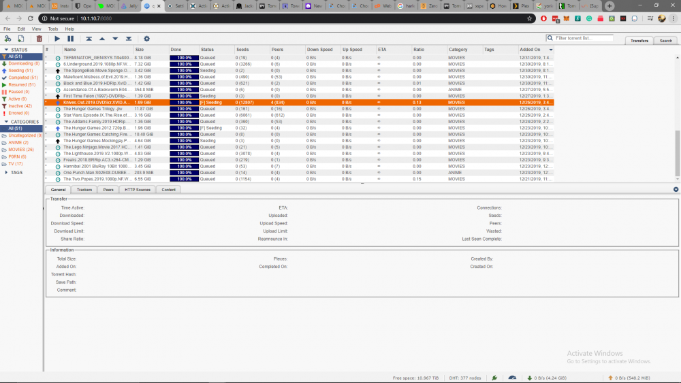
Task: Click the Pause icon in toolbar
Action: coord(70,39)
